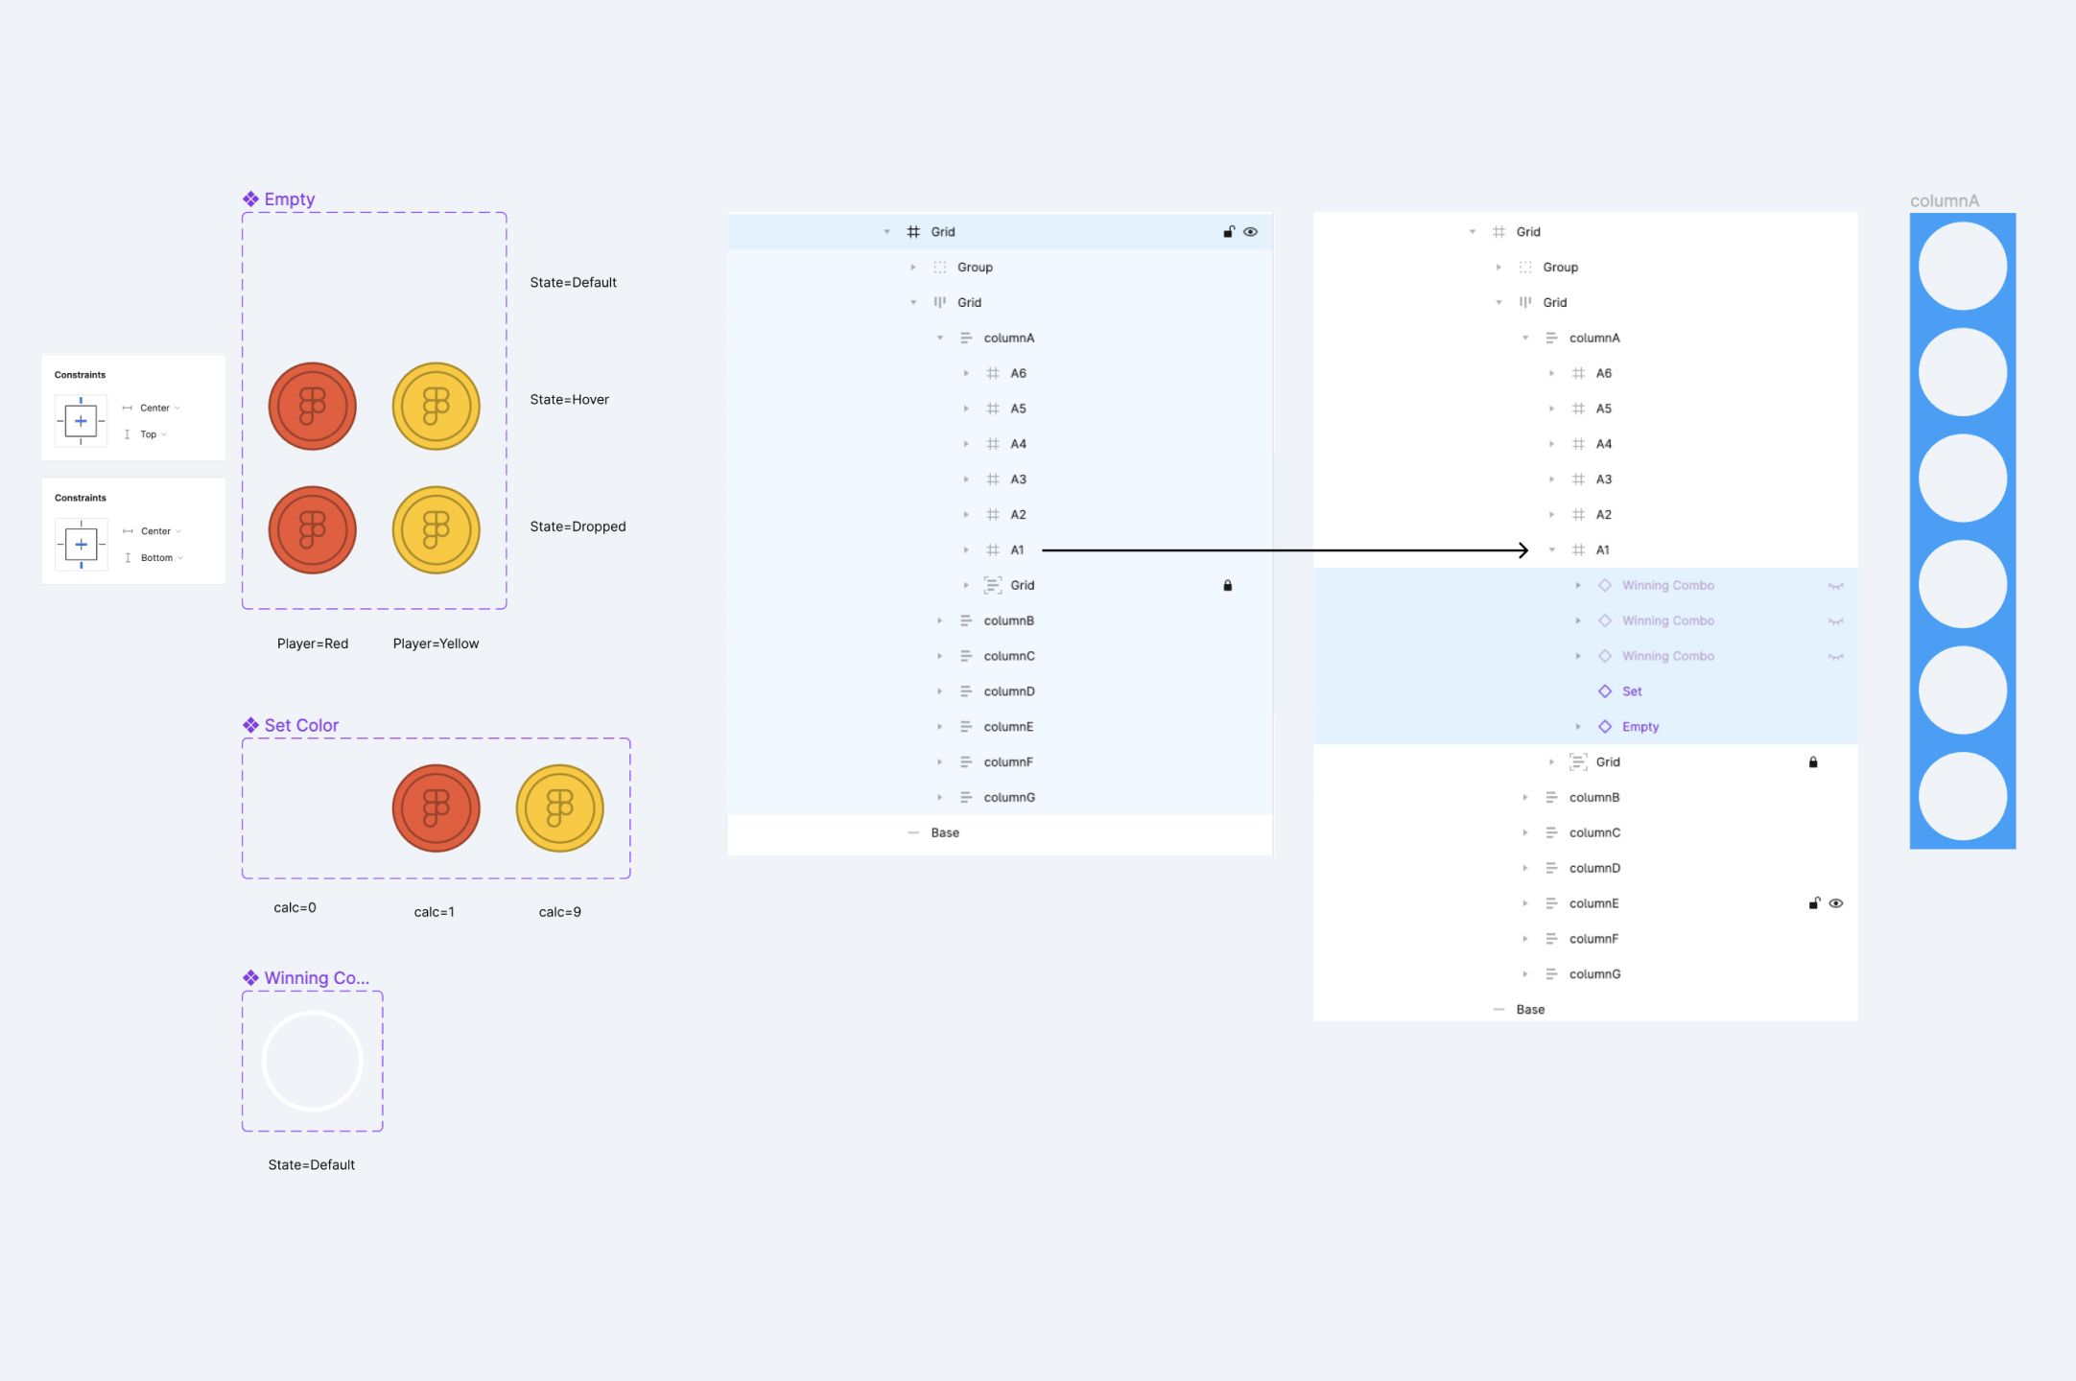Click the red coin in Set Color
Image resolution: width=2076 pixels, height=1381 pixels.
tap(436, 808)
